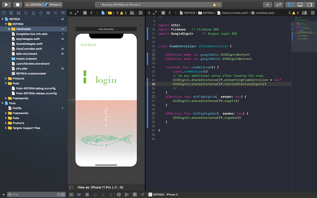Collapse the REFREM project root
The image size is (317, 198).
[3, 19]
